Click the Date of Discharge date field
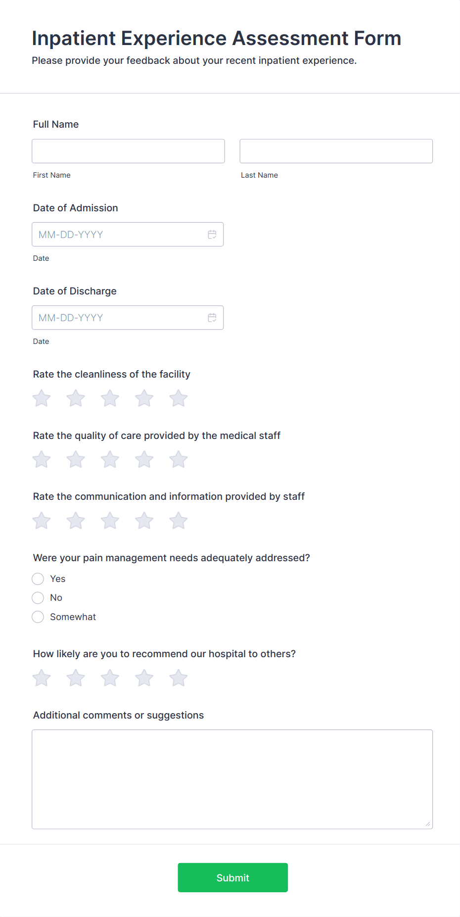 point(119,317)
